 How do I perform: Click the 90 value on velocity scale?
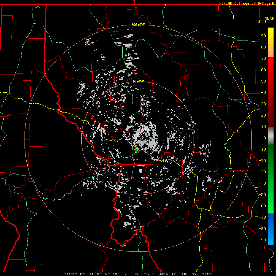coord(263,36)
